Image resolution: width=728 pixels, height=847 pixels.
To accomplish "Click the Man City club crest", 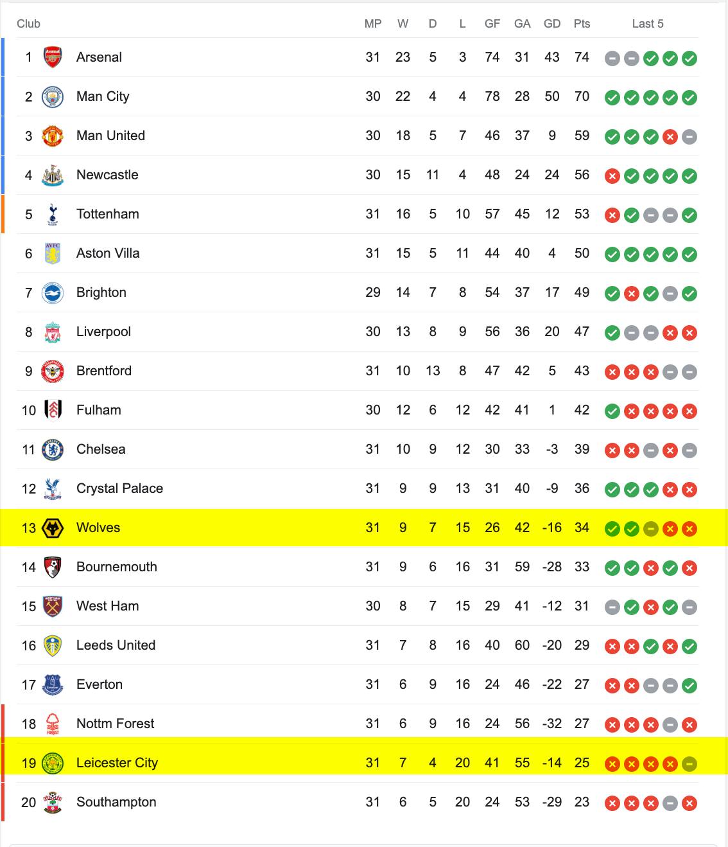I will coord(53,96).
